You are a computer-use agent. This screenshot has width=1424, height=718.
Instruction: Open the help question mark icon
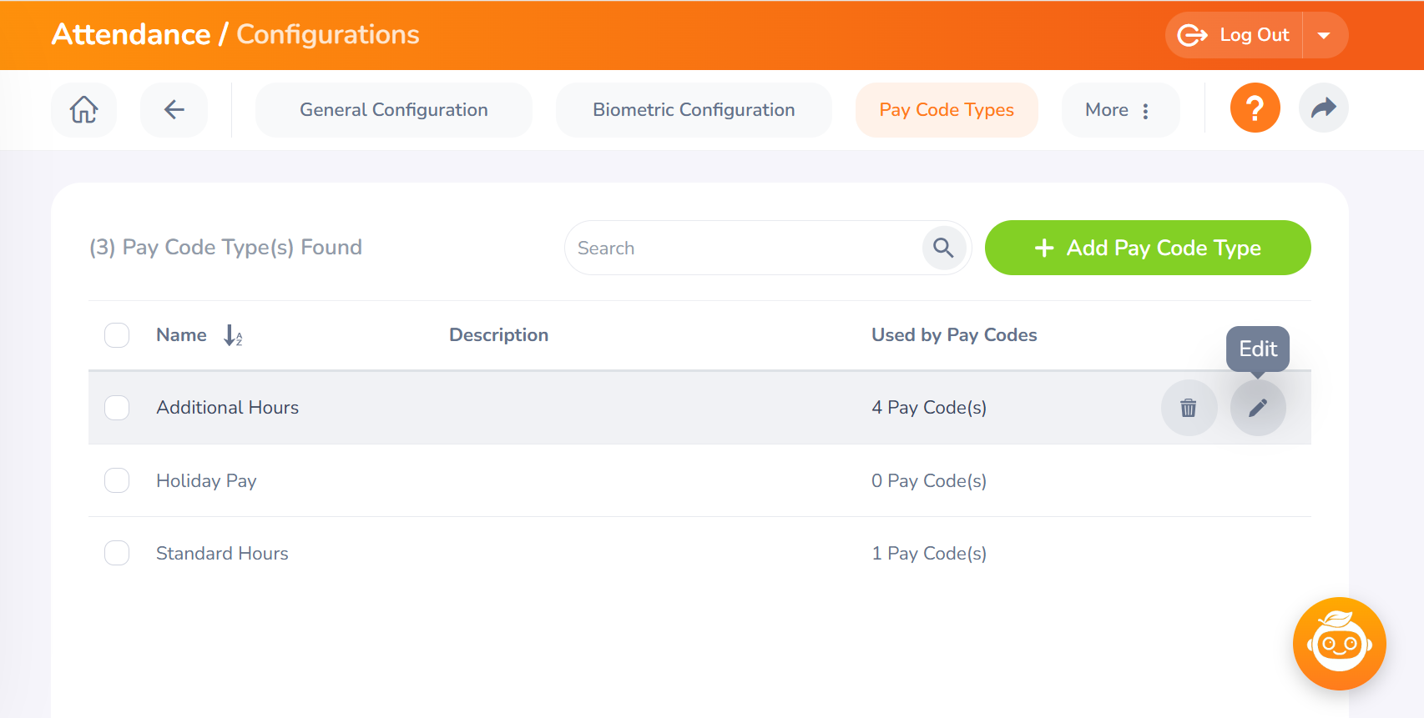[1255, 108]
